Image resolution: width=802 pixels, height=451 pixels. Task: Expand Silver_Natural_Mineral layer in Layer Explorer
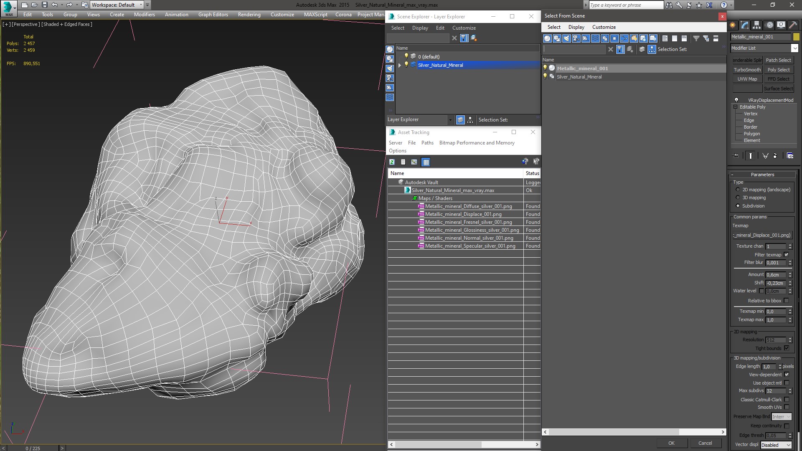(400, 65)
